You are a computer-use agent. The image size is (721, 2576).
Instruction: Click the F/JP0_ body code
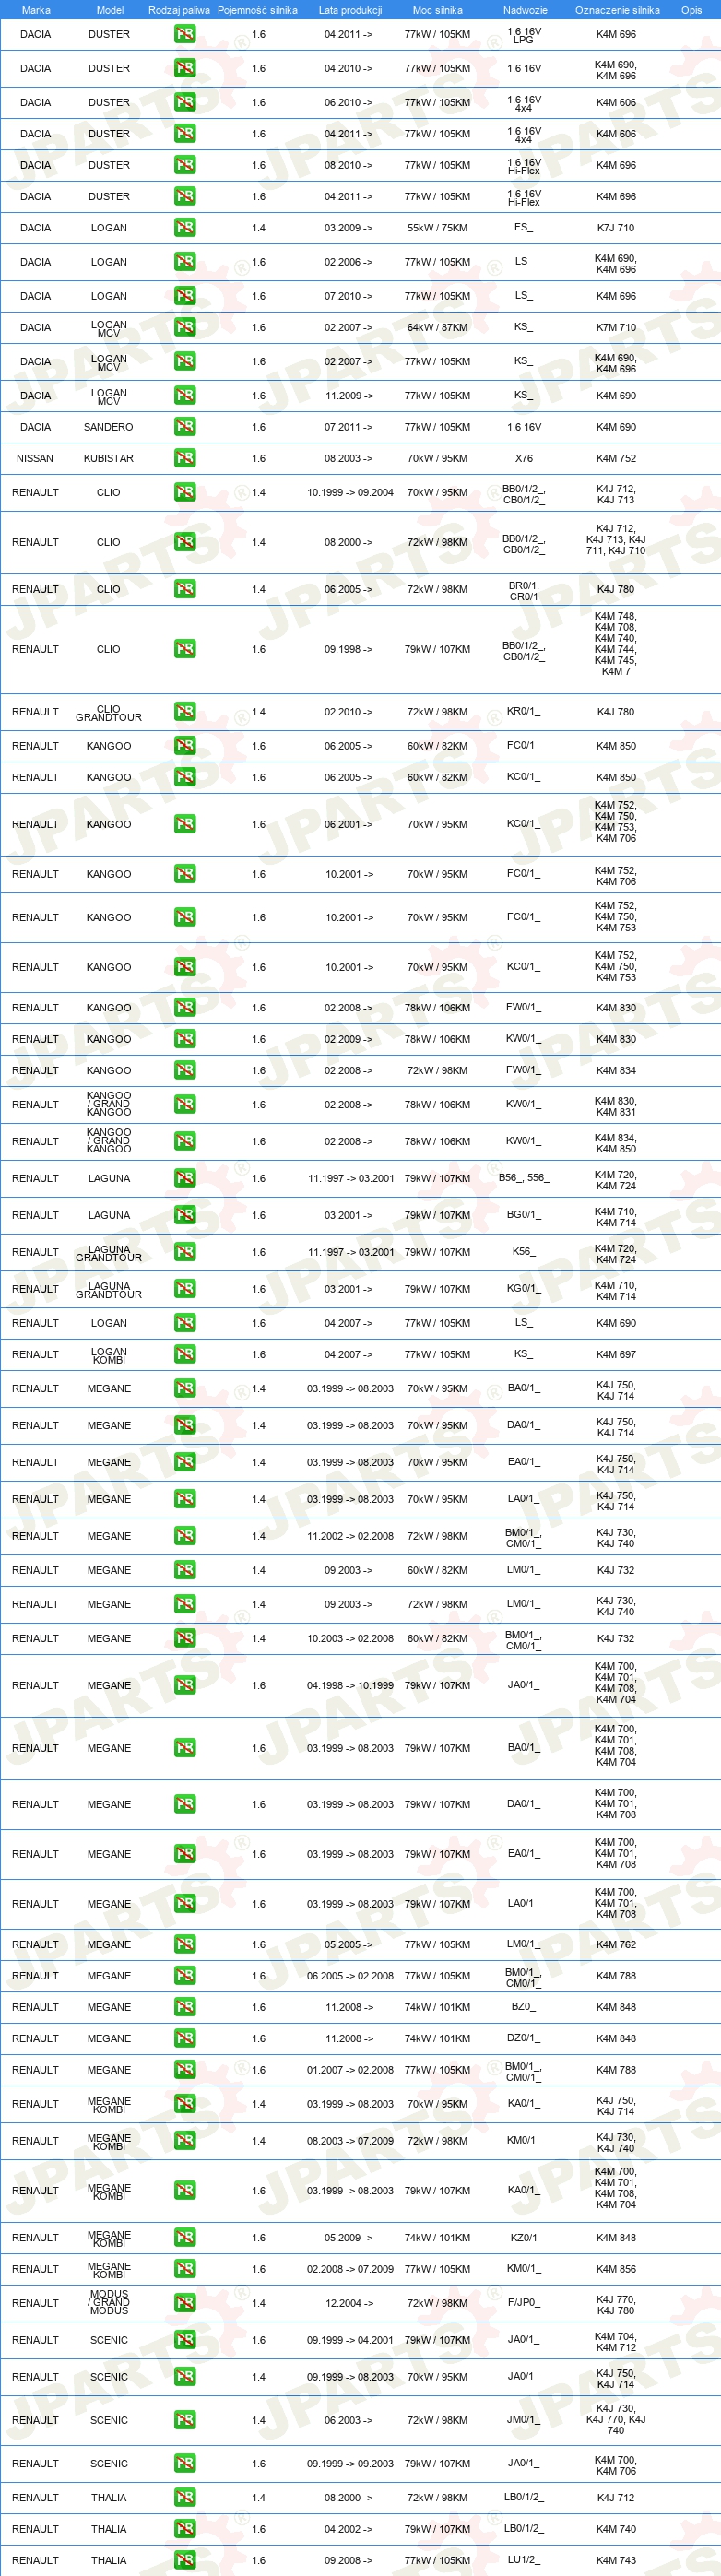point(524,2302)
